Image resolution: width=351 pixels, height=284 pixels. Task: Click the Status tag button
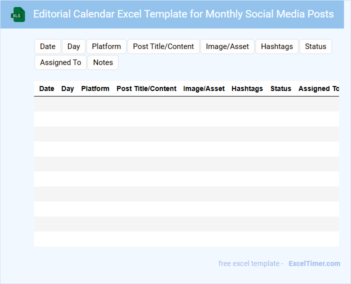[x=315, y=46]
